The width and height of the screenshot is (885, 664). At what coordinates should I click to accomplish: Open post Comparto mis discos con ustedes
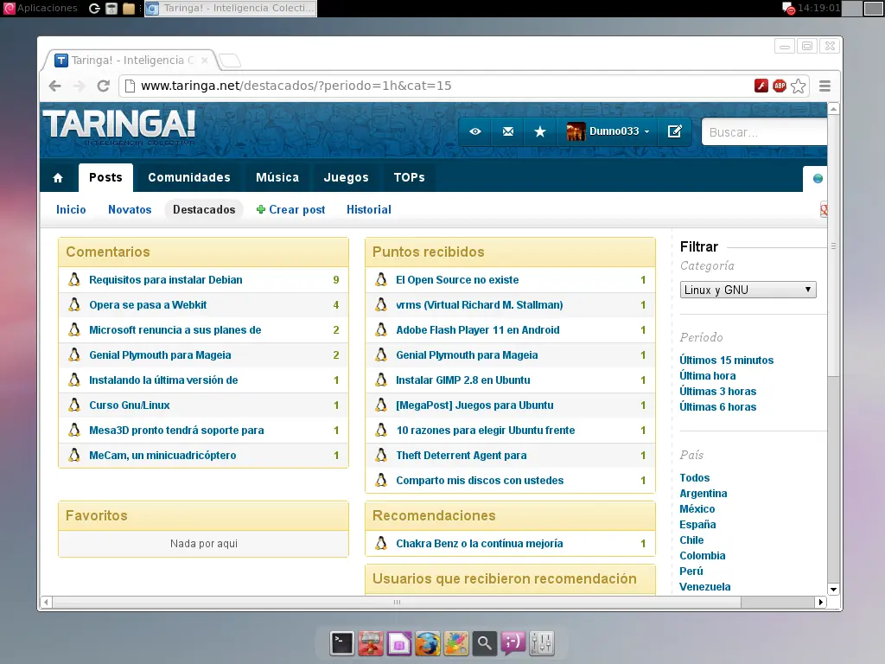pyautogui.click(x=479, y=481)
